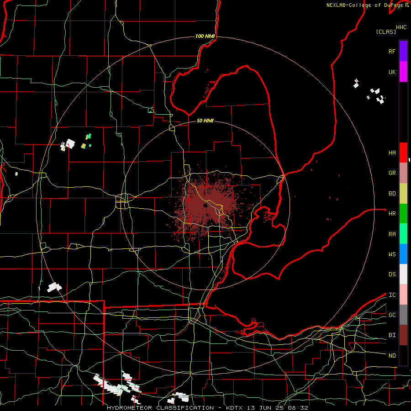This screenshot has width=411, height=411.
Task: Click the GR pinkish legend swatch
Action: (403, 173)
